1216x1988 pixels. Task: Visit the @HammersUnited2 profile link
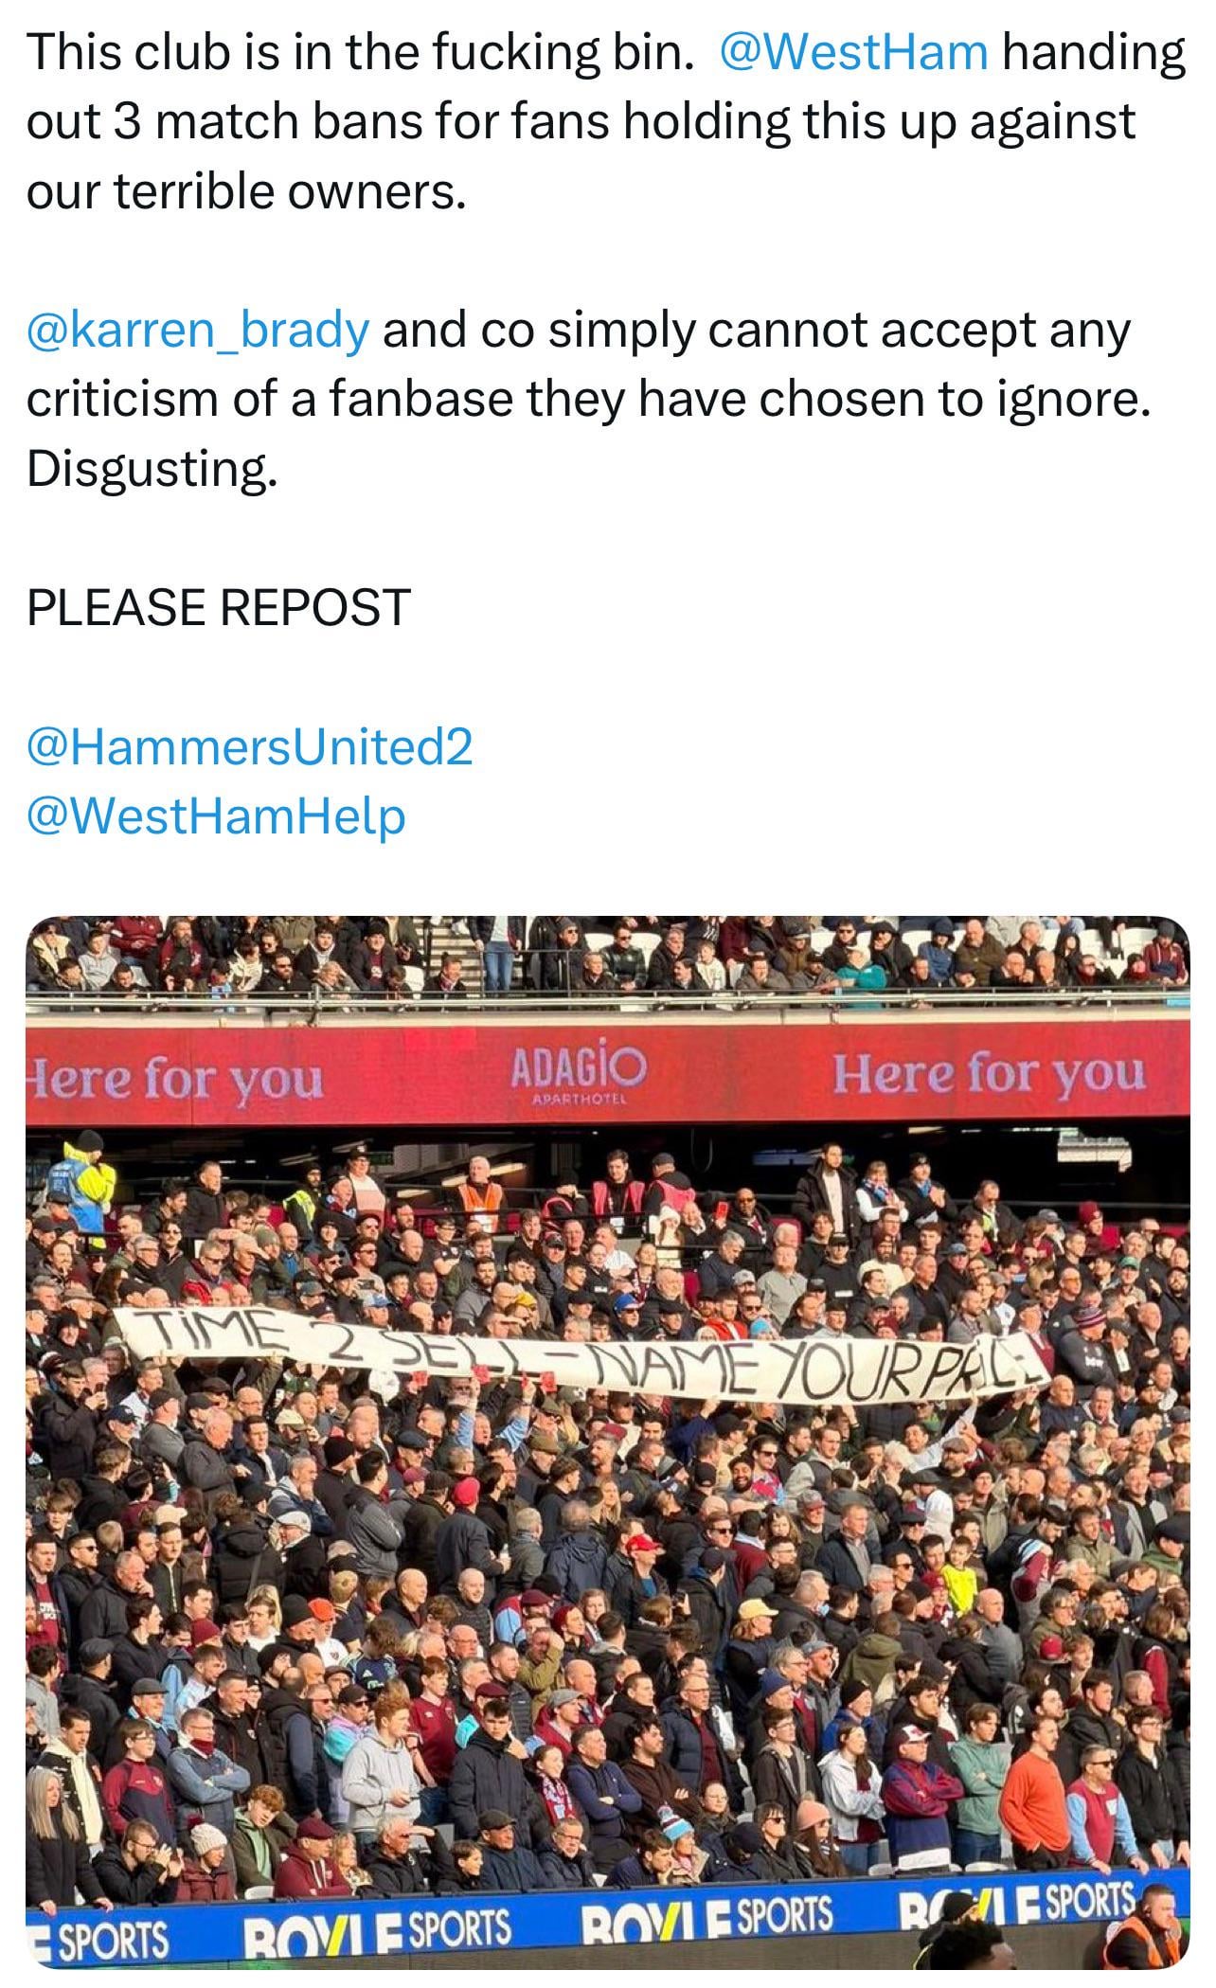[x=249, y=746]
